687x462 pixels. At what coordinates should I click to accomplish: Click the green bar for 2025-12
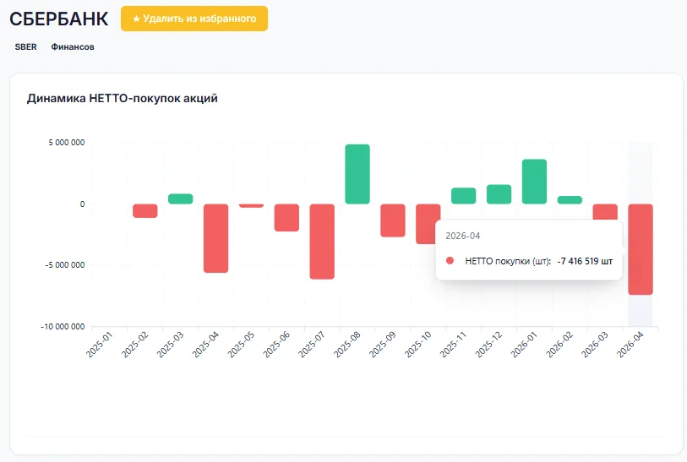499,194
